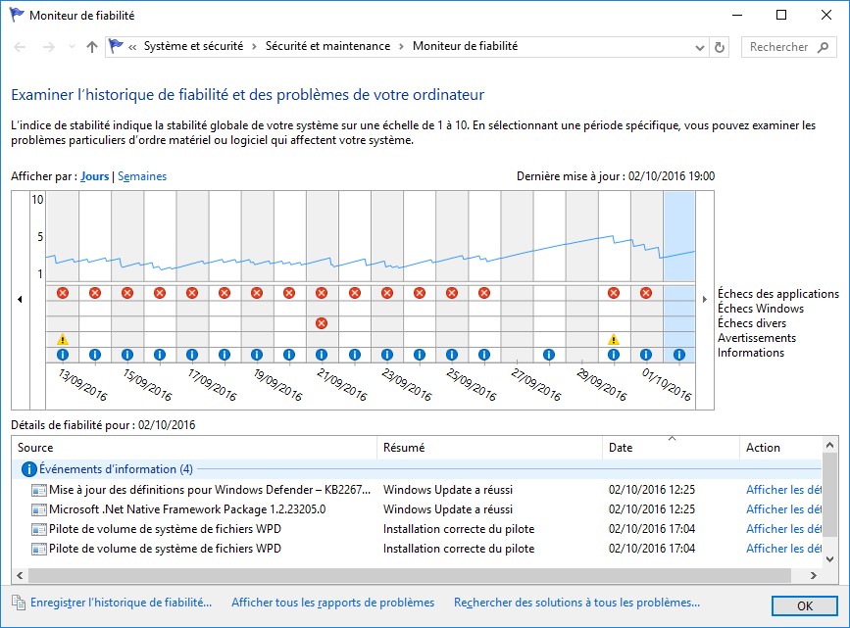Select the warning icon on 30/09/2016 column
Image resolution: width=850 pixels, height=628 pixels.
click(614, 339)
